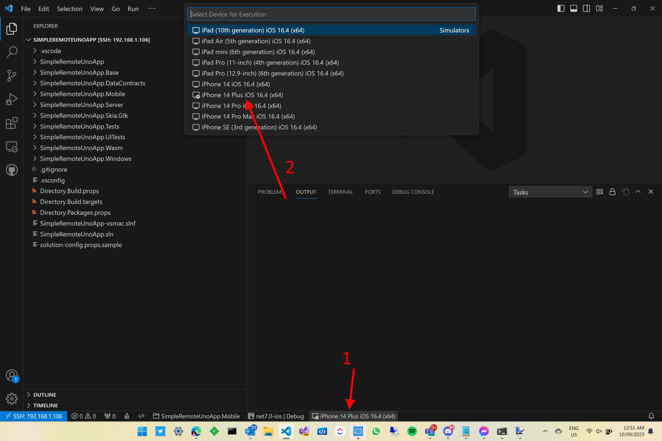Toggle the panel layout icon in title bar
This screenshot has width=662, height=441.
pos(573,8)
